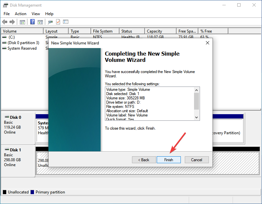Close the New Simple Volume Wizard dialog
Screen dimensions: 262x204
pyautogui.click(x=208, y=43)
